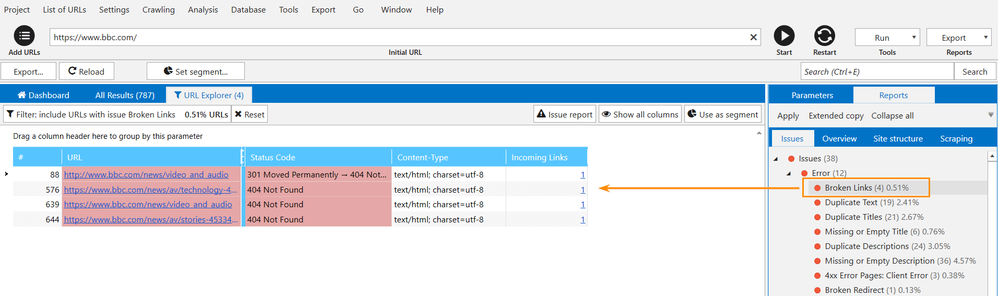Select the URL Explorer (4) tab
This screenshot has width=998, height=296.
pyautogui.click(x=209, y=95)
